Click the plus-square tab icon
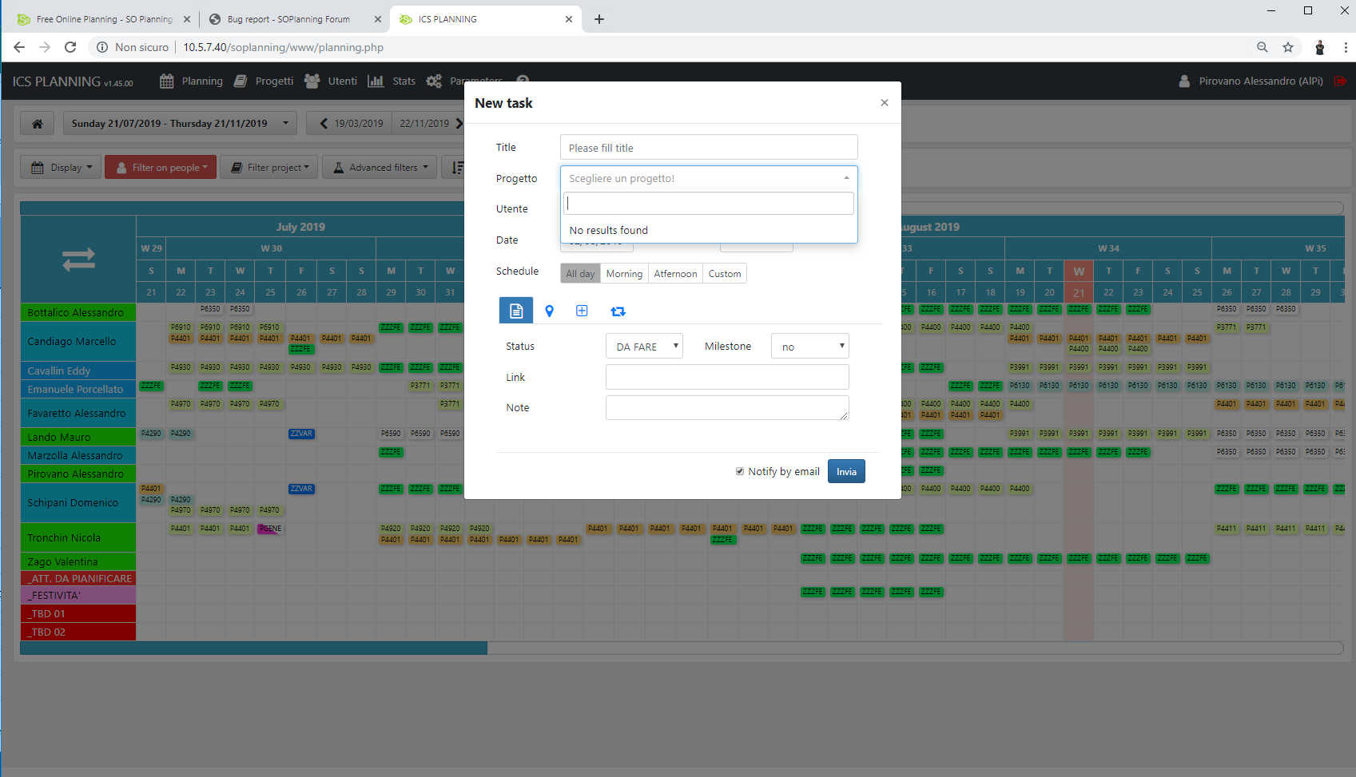 tap(582, 311)
